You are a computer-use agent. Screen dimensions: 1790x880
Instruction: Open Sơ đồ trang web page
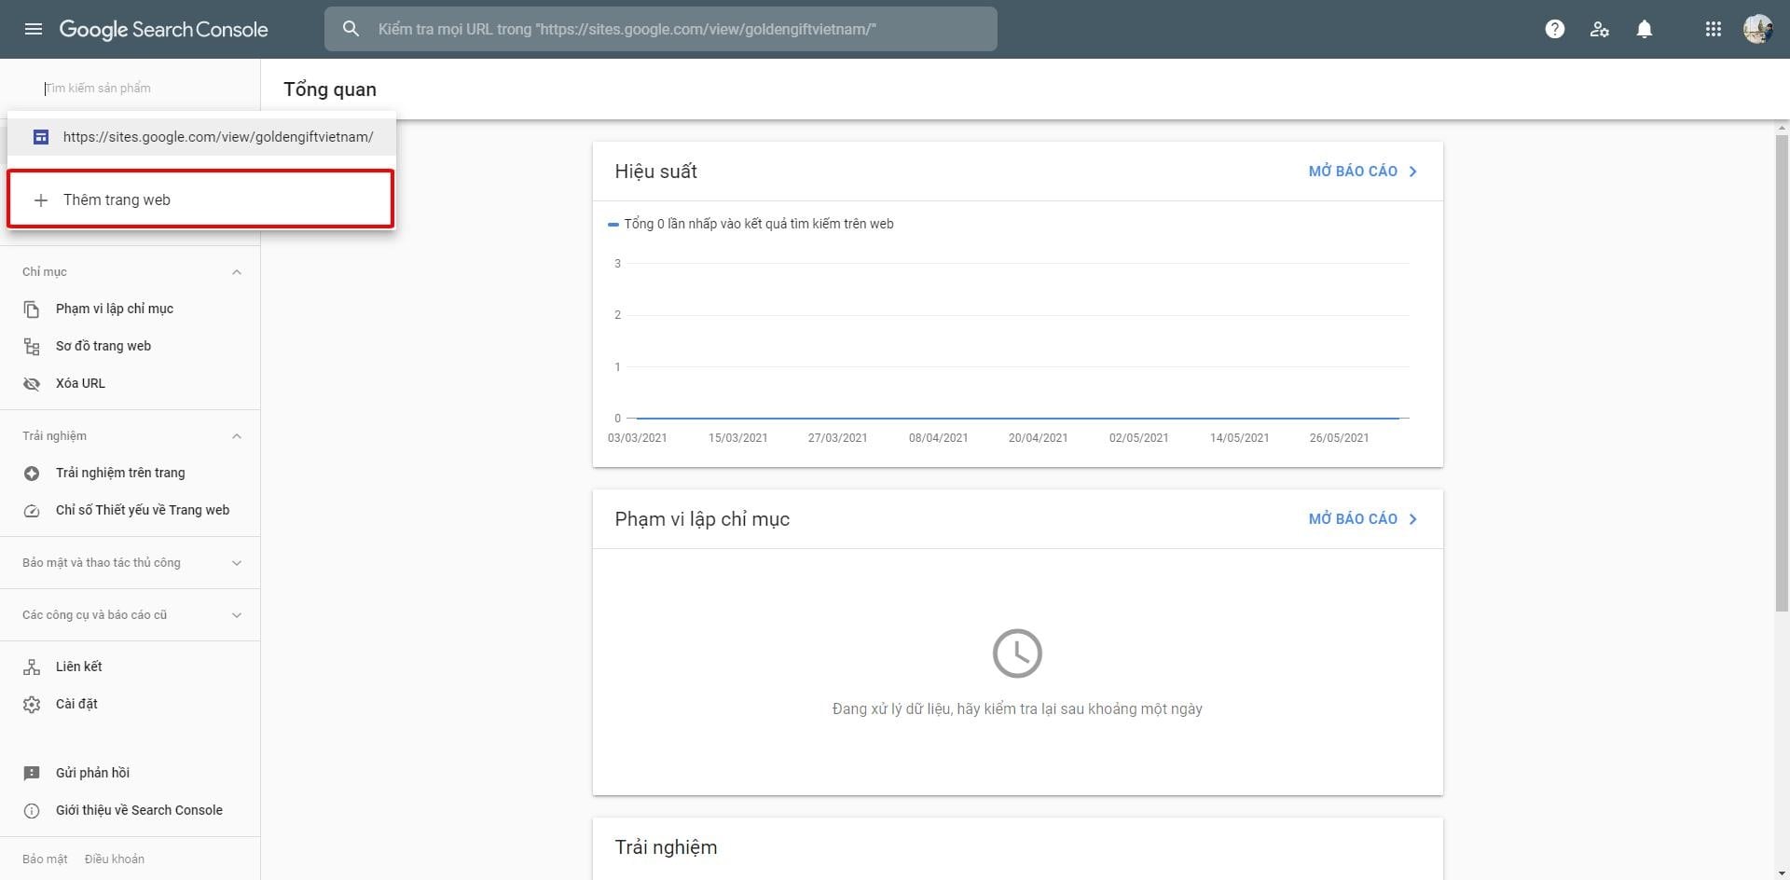click(103, 346)
